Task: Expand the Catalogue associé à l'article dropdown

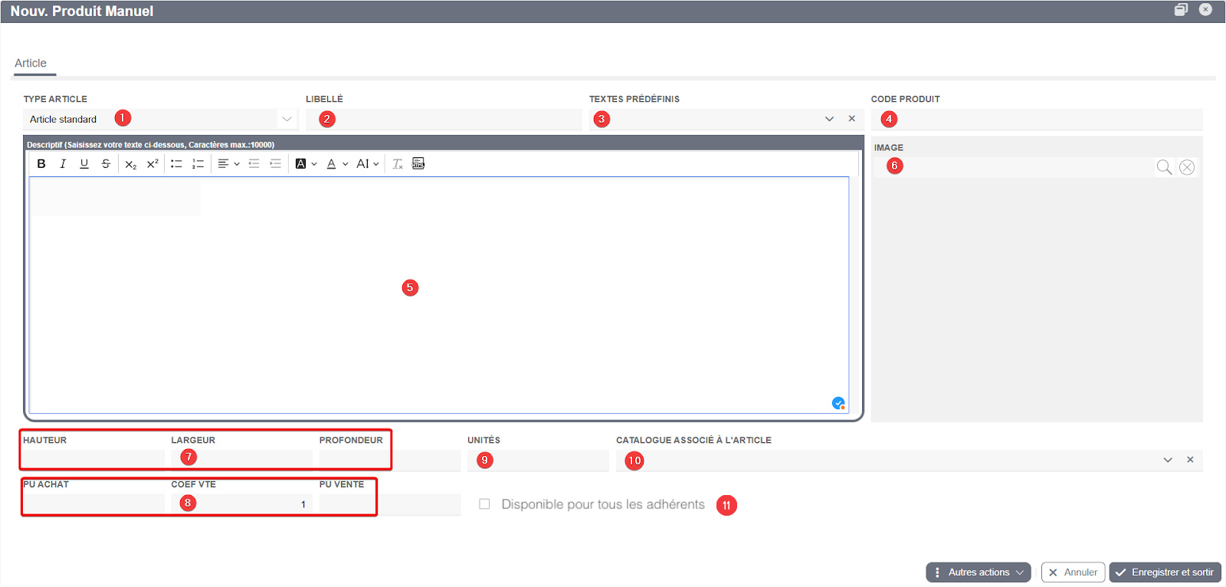Action: 1168,460
